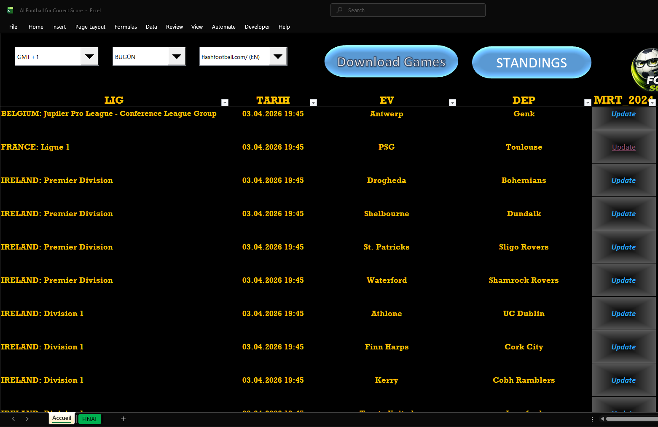The height and width of the screenshot is (427, 658).
Task: Select the Cork City cell
Action: tap(524, 347)
